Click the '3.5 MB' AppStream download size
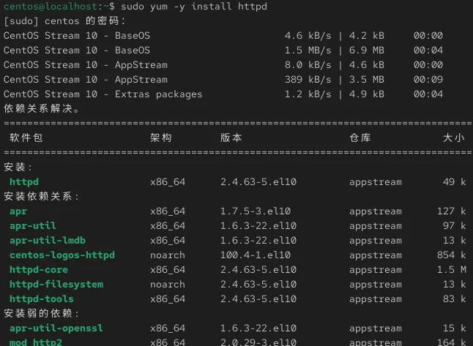Viewport: 473px width, 346px height. 367,80
